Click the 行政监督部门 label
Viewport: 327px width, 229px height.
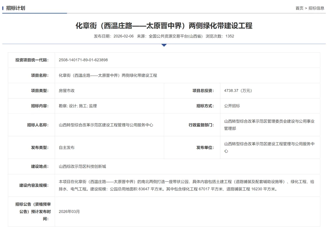pyautogui.click(x=201, y=125)
